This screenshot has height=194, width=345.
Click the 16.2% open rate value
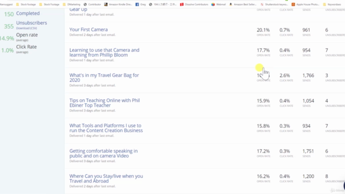click(263, 176)
